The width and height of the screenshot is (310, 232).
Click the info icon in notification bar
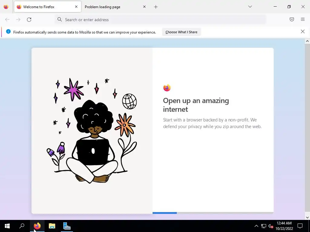point(8,31)
